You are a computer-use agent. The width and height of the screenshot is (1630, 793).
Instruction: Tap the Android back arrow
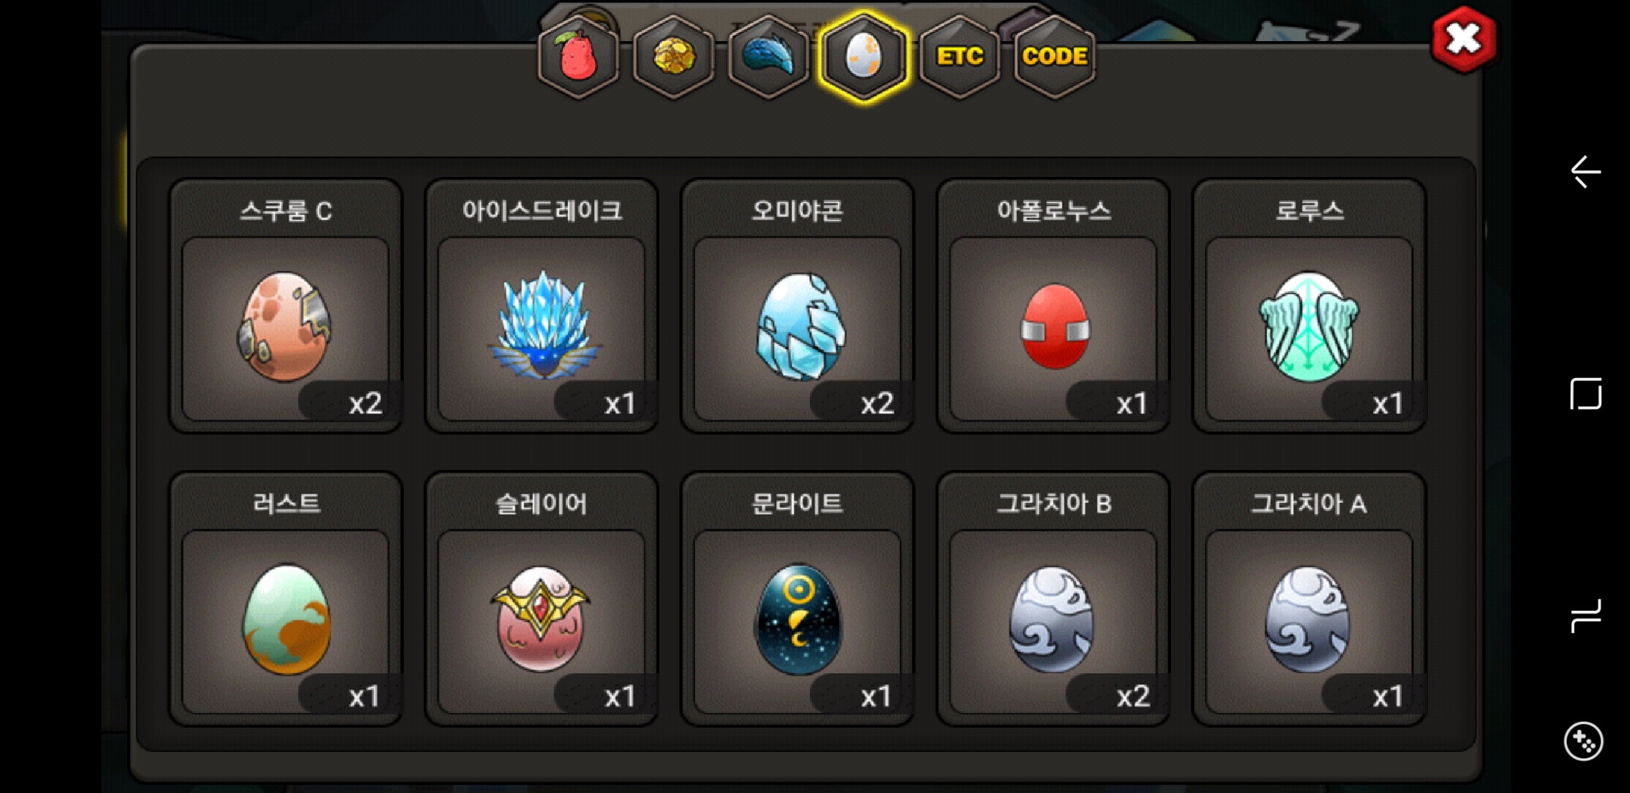pyautogui.click(x=1586, y=172)
